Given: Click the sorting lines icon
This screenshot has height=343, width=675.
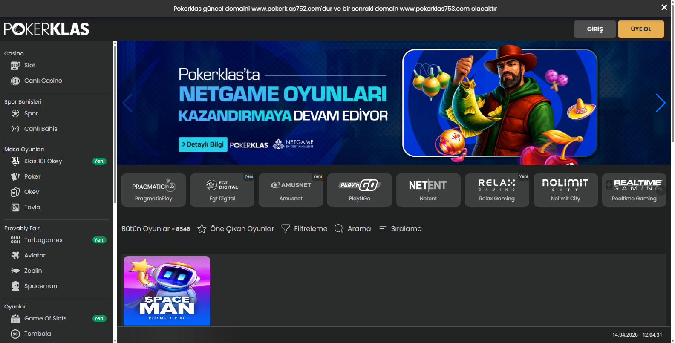Looking at the screenshot, I should (383, 229).
